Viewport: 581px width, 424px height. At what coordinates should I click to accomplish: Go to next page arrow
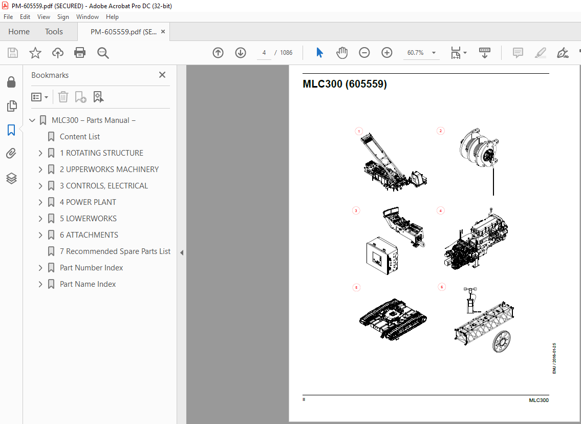pos(241,53)
